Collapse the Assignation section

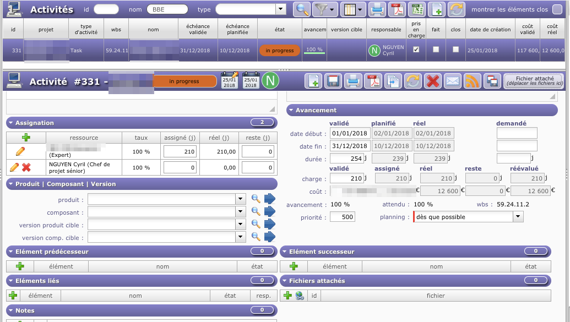tap(12, 123)
